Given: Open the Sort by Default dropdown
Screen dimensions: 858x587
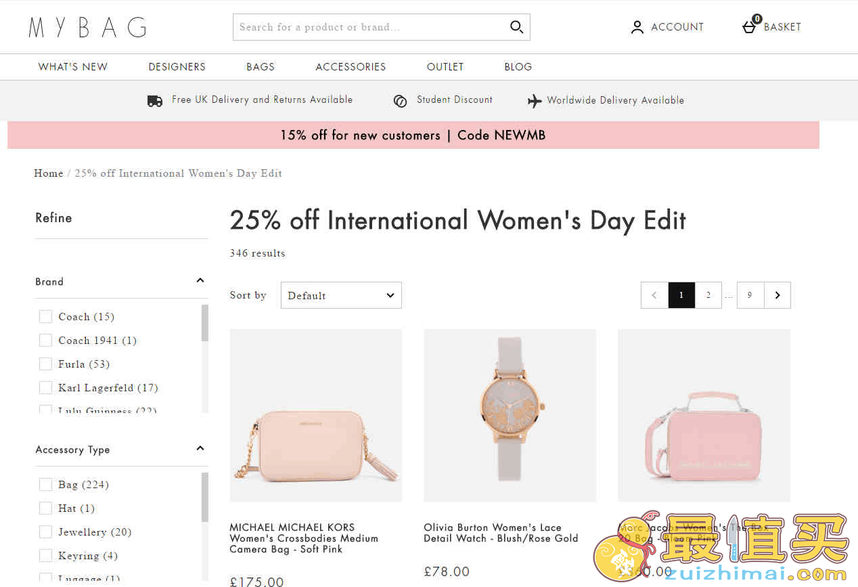Looking at the screenshot, I should [x=341, y=295].
